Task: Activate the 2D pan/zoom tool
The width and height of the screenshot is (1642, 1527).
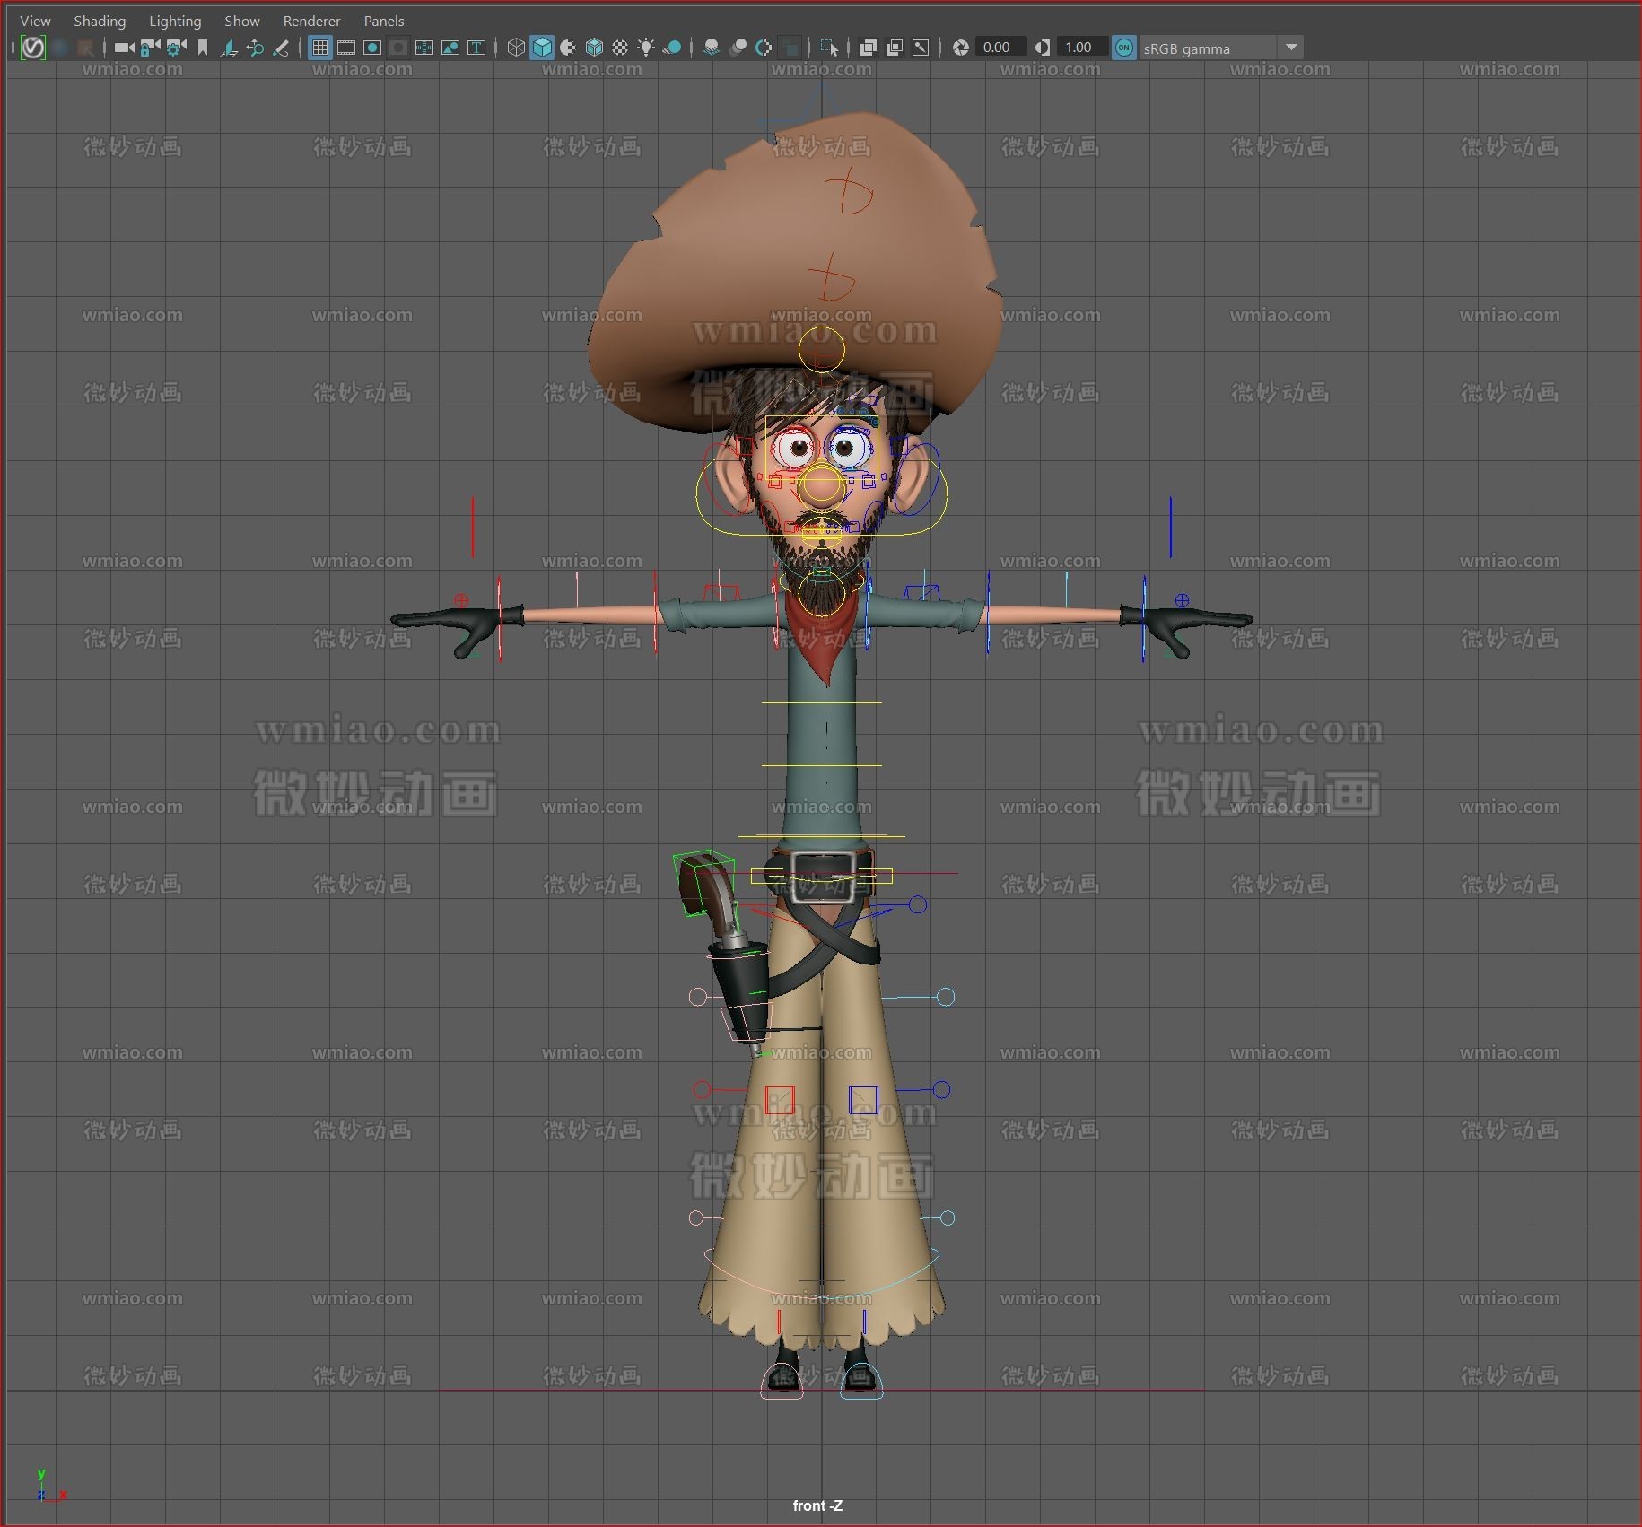Action: [256, 48]
